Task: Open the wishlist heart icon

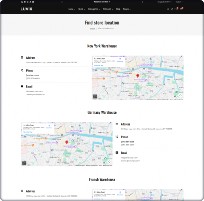Action: tap(177, 9)
